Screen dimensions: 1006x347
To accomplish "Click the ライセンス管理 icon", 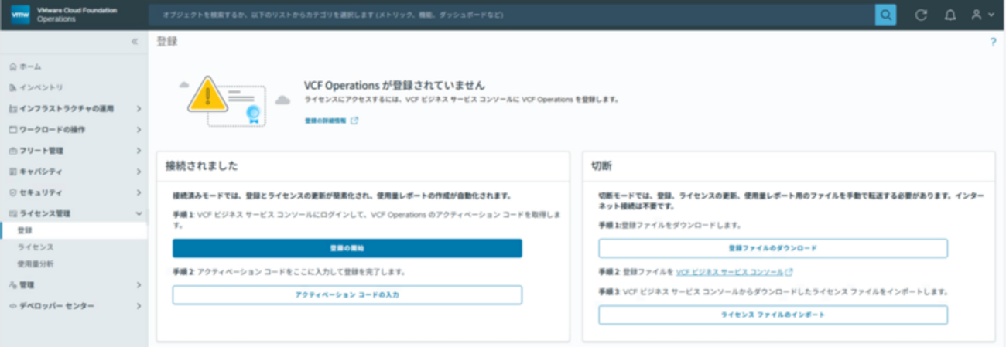I will [x=12, y=213].
